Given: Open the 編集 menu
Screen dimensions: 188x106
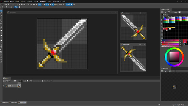Looking at the screenshot, I should pyautogui.click(x=12, y=2).
